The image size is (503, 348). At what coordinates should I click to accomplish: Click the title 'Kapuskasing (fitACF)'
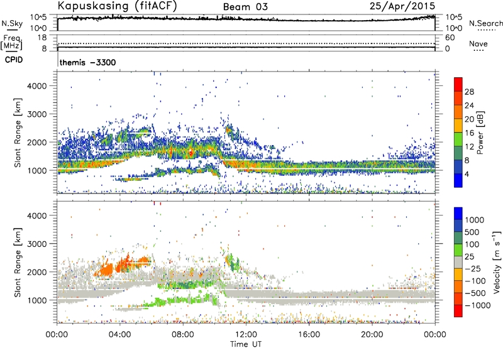click(117, 6)
